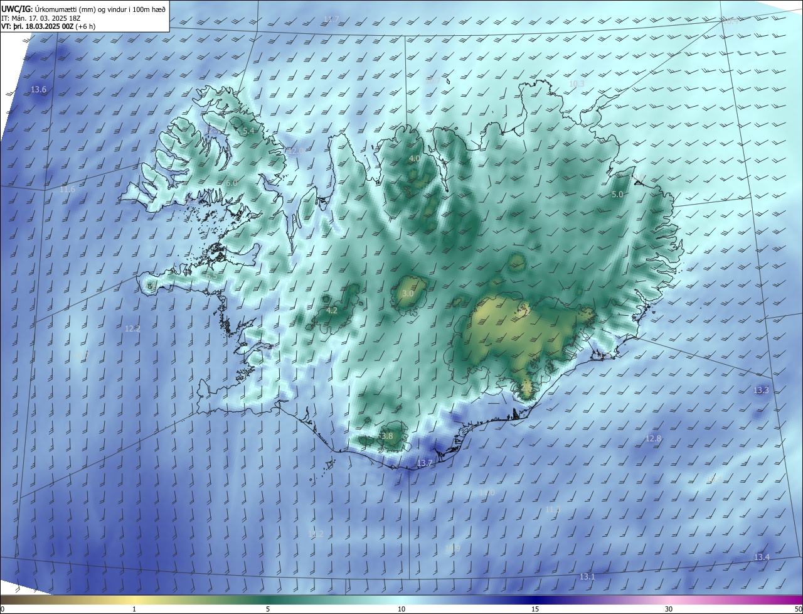Screen dimensions: 803x614
Task: Click the 3.8 value label
Action: click(386, 436)
